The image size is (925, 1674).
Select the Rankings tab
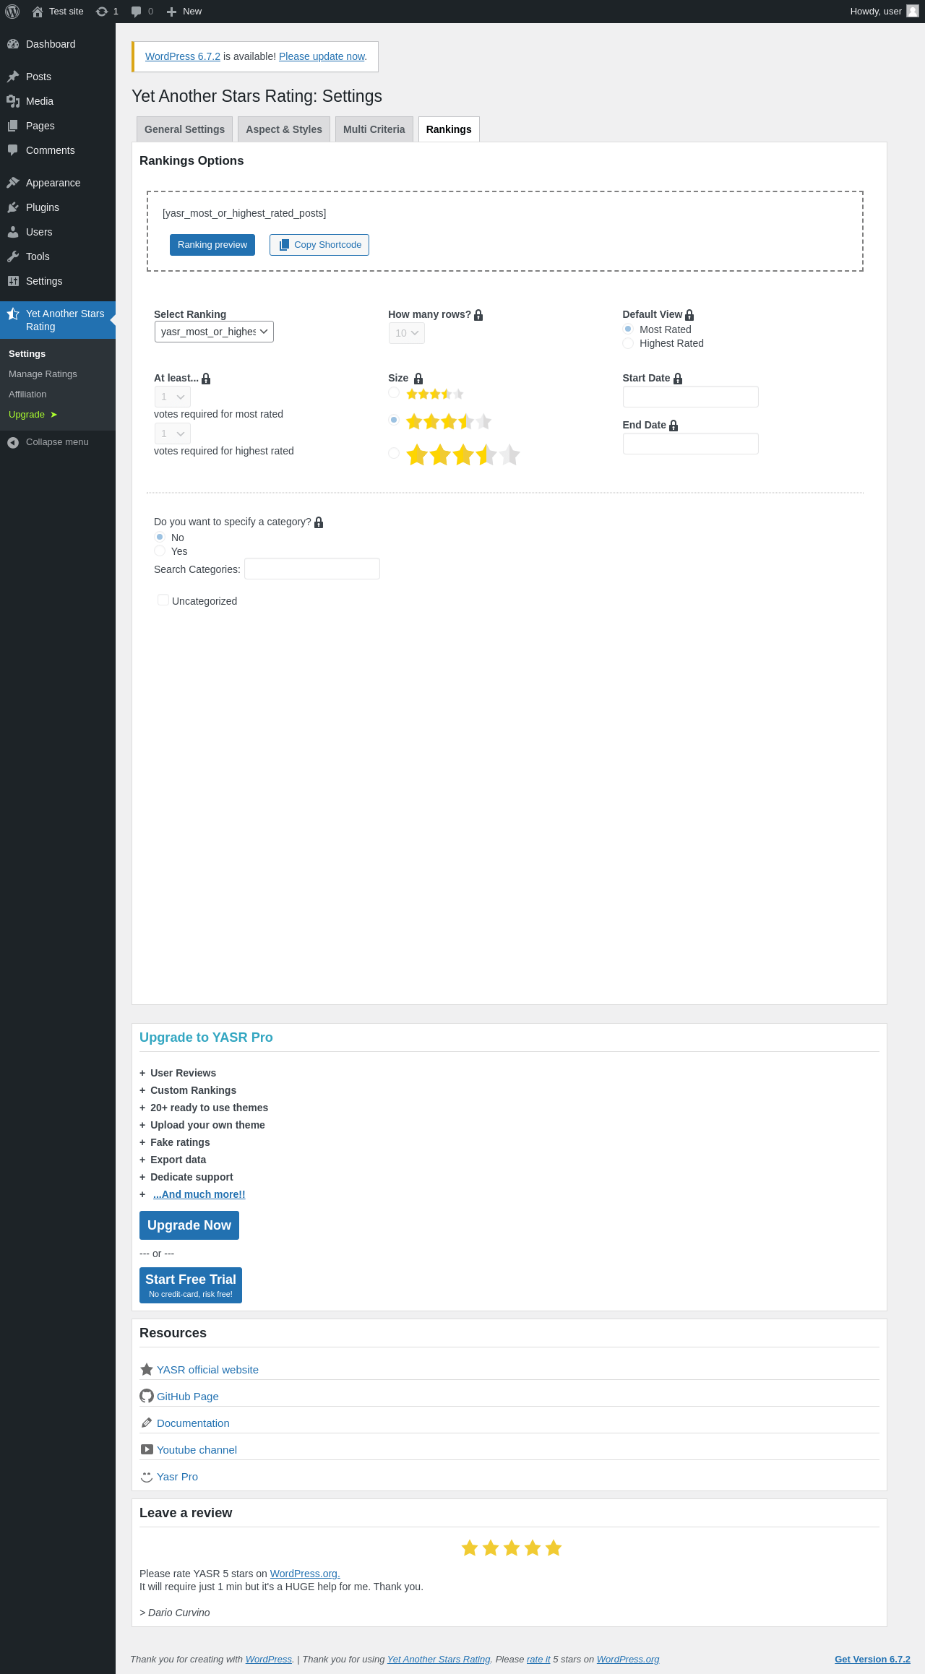coord(449,129)
